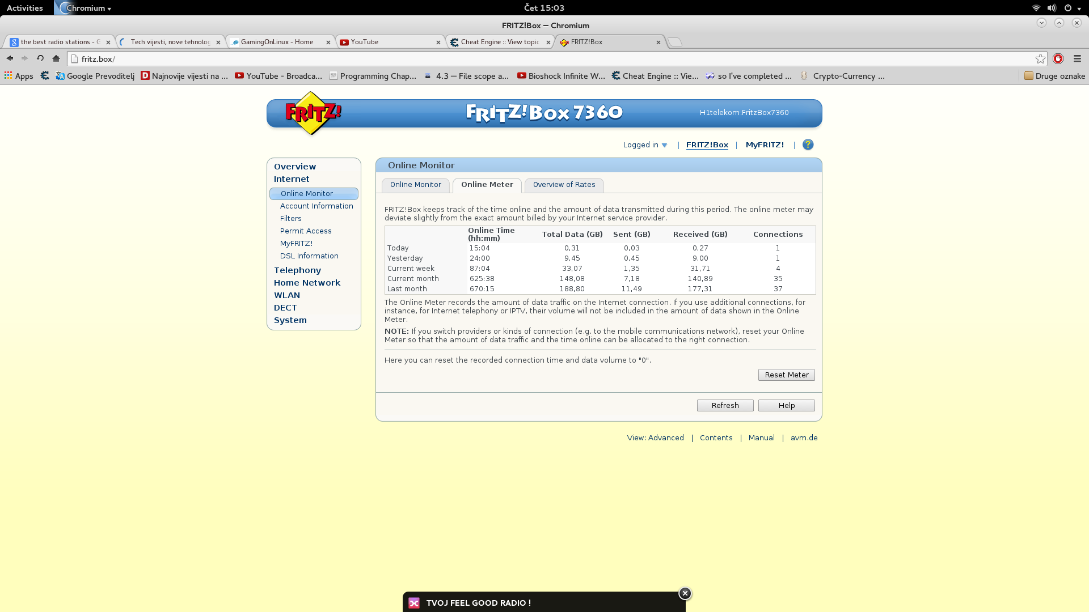This screenshot has width=1089, height=612.
Task: Close the radio popup with the X icon
Action: tap(685, 593)
